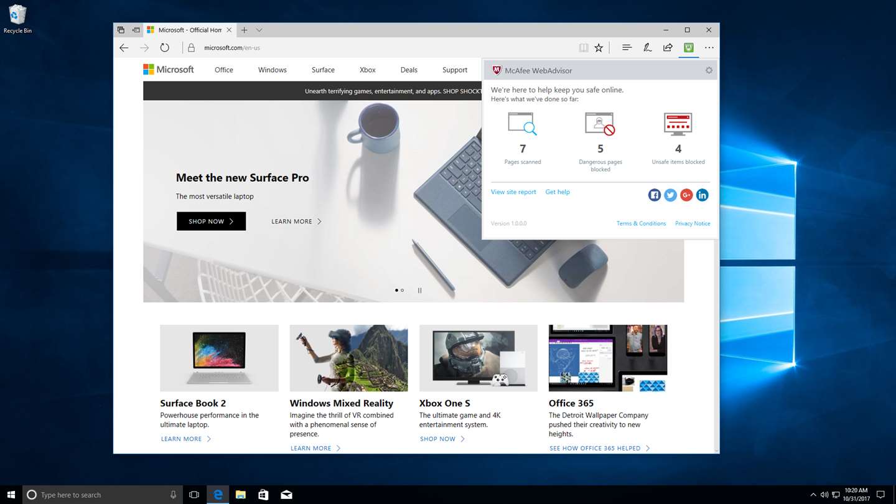This screenshot has height=504, width=896.
Task: Set these tabs aside icon
Action: click(136, 30)
